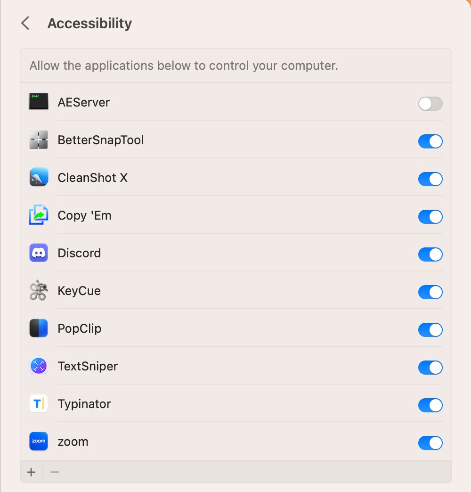Click the zoom app icon
471x492 pixels.
39,442
